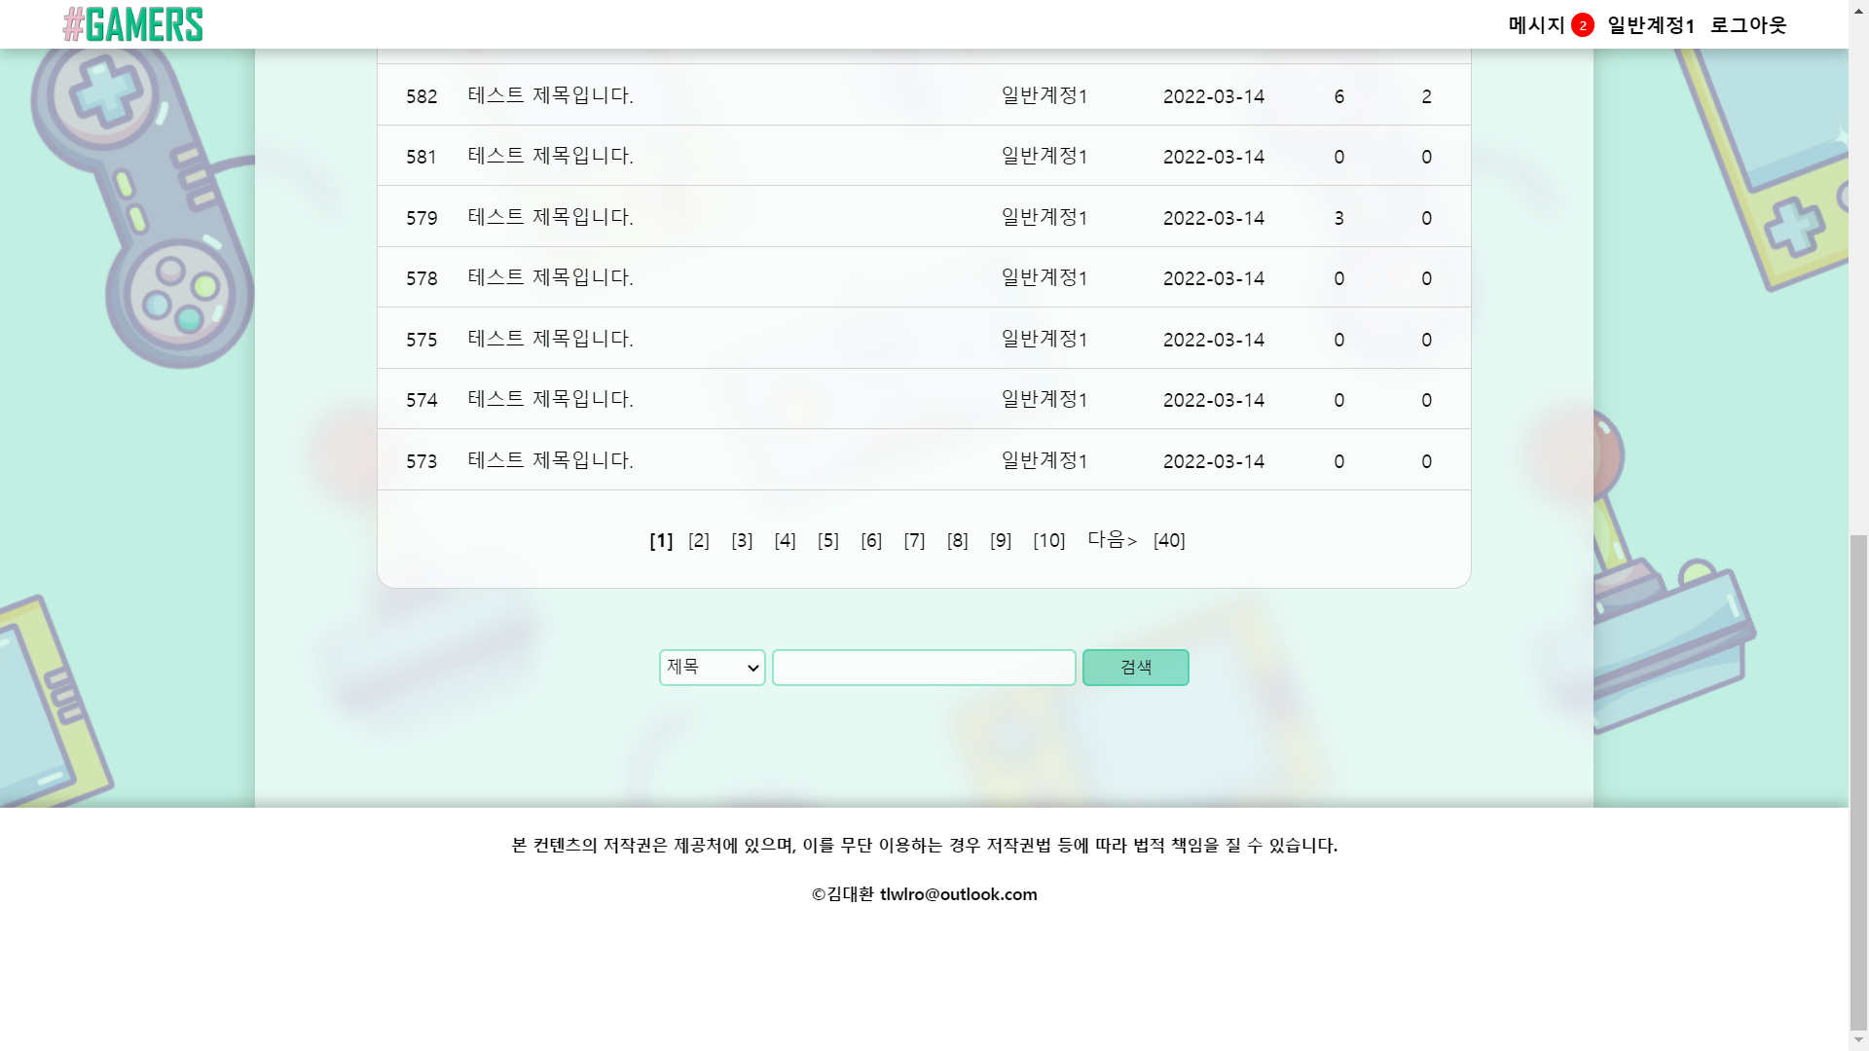Click the #GAMERS logo
Viewport: 1869px width, 1051px height.
pos(132,24)
